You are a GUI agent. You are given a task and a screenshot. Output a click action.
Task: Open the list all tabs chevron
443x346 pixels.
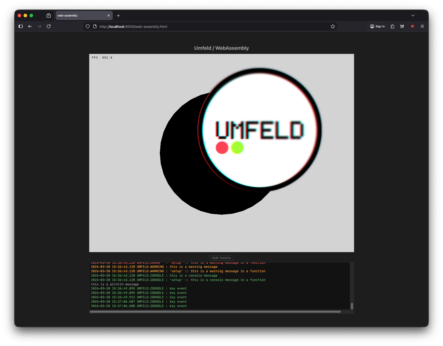pyautogui.click(x=413, y=15)
